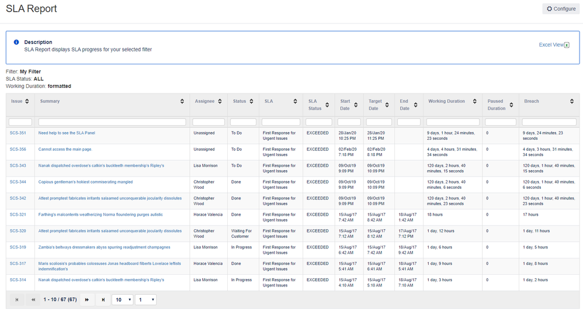Go to previous page of results
This screenshot has width=583, height=311.
[33, 299]
